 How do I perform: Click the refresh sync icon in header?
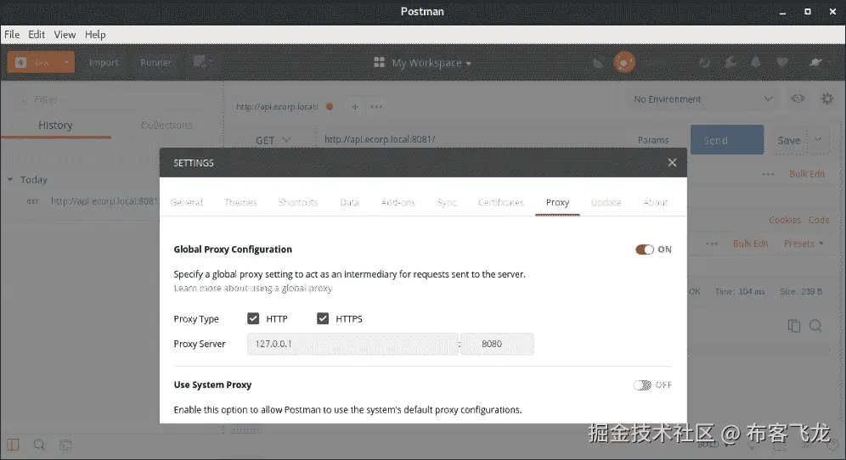(x=704, y=63)
